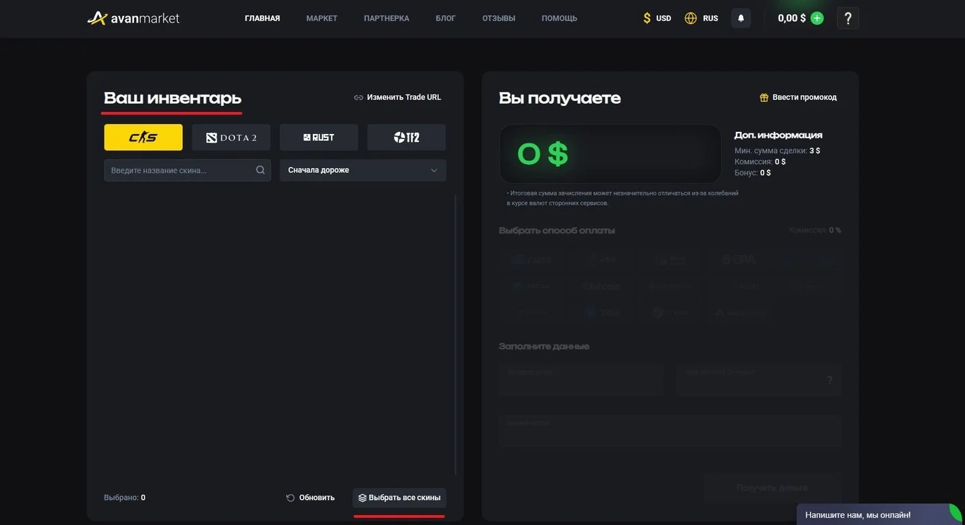Screen dimensions: 965x525
Task: Focus the skin name search field
Action: 188,170
